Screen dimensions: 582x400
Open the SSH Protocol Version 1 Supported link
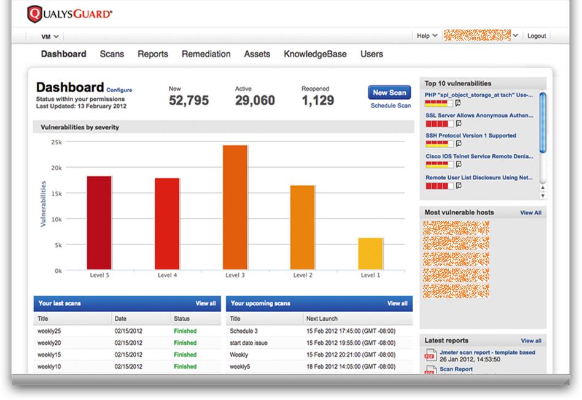471,136
